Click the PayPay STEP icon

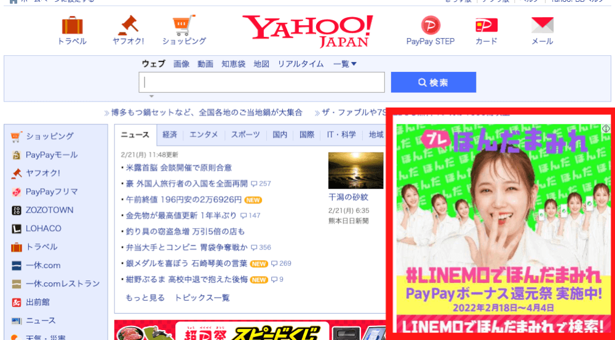(430, 26)
